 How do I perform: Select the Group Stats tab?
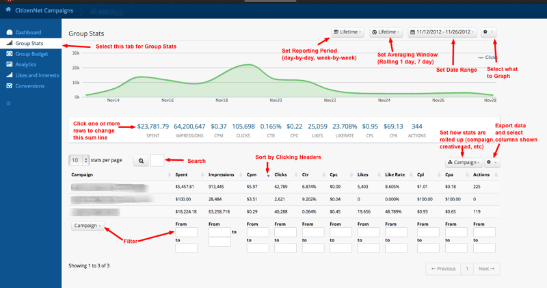(29, 43)
